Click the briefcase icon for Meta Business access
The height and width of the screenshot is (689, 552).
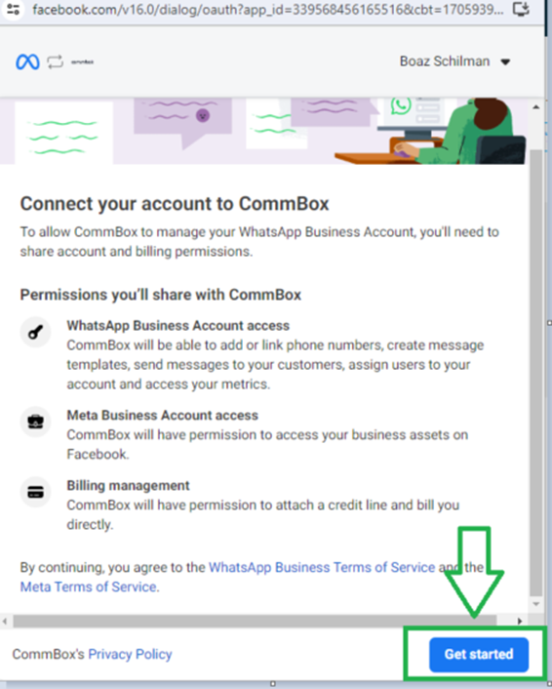[x=35, y=422]
